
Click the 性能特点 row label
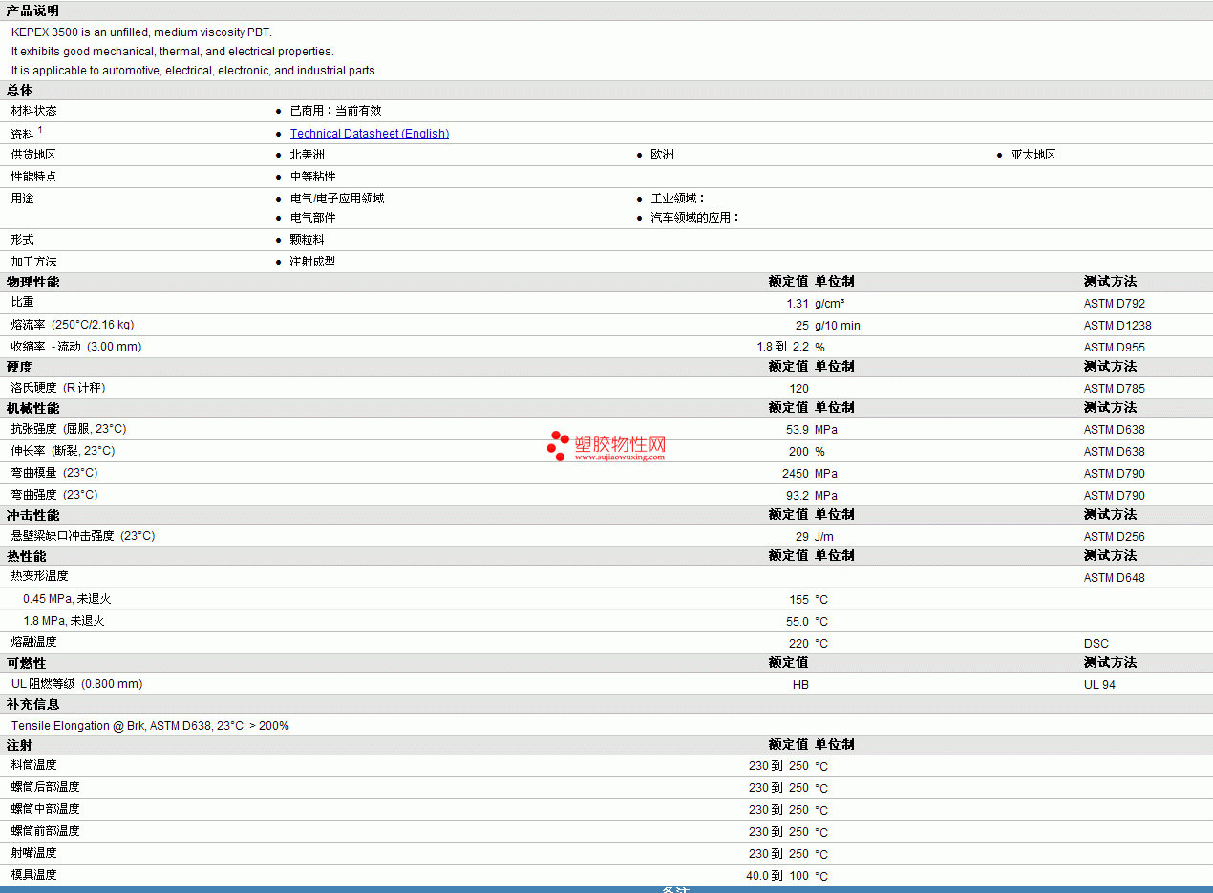[33, 177]
